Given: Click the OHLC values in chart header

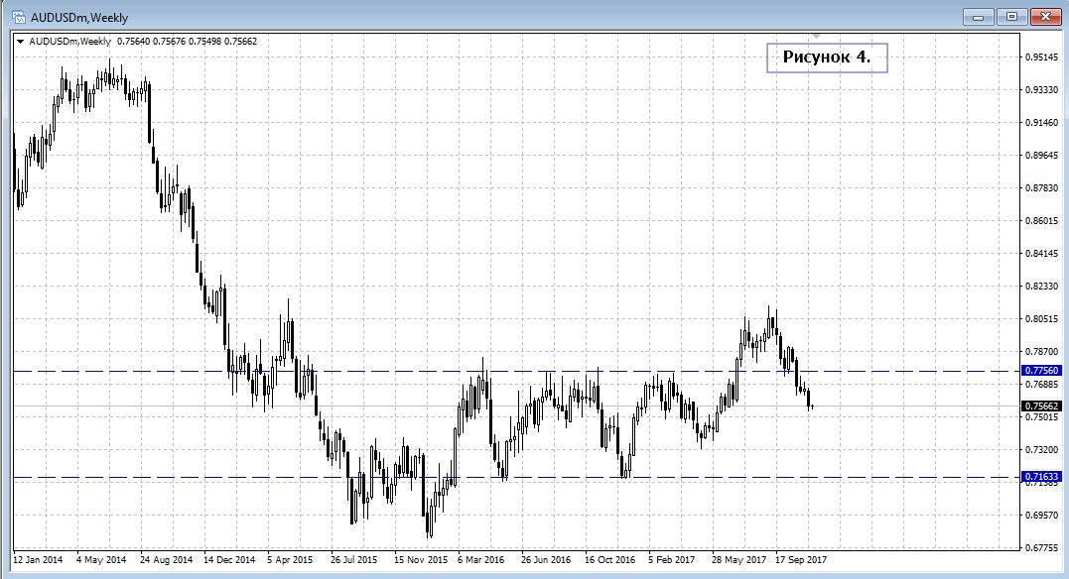Looking at the screenshot, I should (x=188, y=41).
